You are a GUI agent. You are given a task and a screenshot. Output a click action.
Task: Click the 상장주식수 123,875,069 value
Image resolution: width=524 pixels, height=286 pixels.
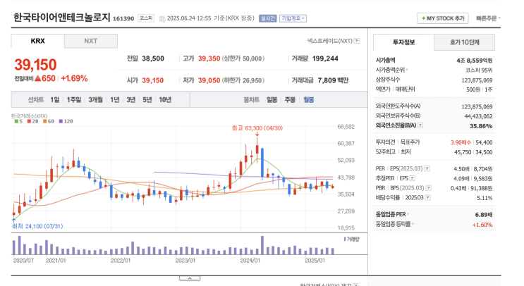pos(477,80)
